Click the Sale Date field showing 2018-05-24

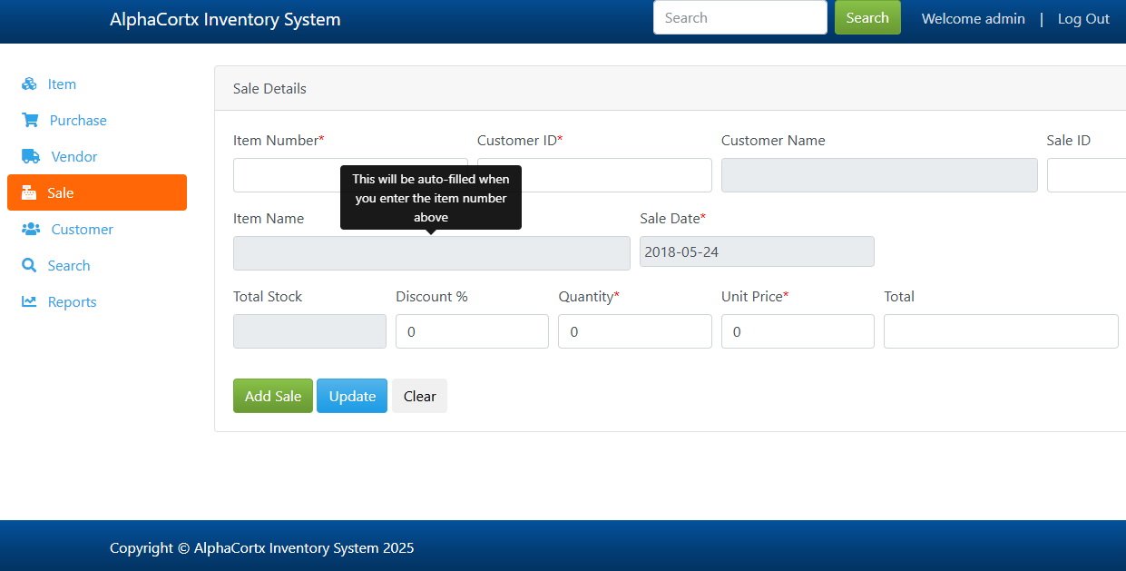[757, 251]
